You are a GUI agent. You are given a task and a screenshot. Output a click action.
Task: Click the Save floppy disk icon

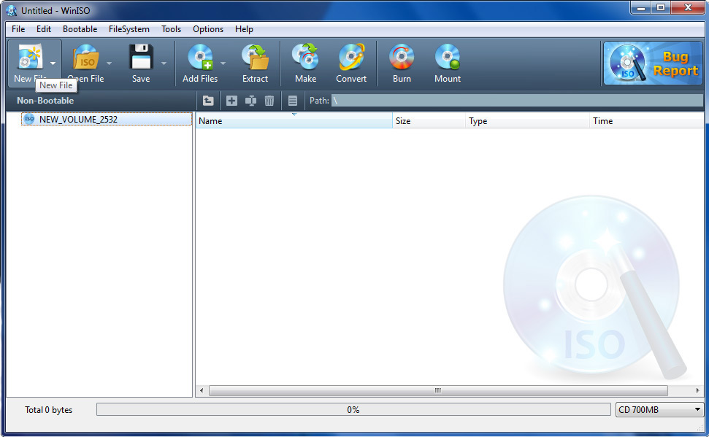(x=141, y=57)
